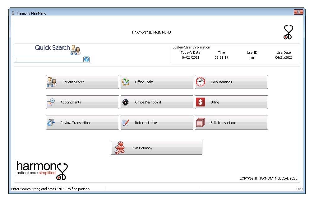
Task: Select Exit Harmony
Action: [157, 148]
